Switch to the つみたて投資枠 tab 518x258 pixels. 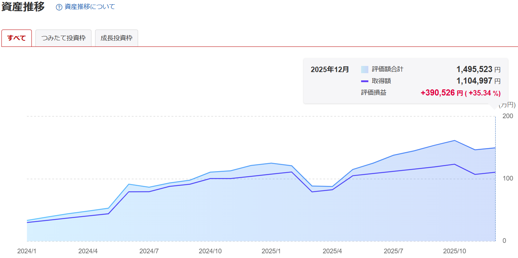[64, 38]
